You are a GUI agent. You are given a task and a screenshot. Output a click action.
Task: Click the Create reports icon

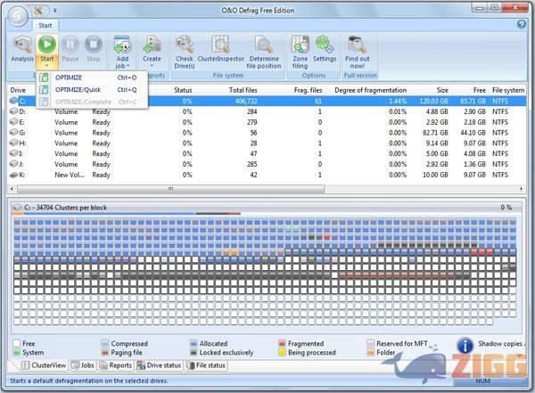pos(152,45)
